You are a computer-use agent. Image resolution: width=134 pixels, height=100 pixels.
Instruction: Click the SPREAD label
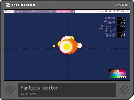(112, 23)
